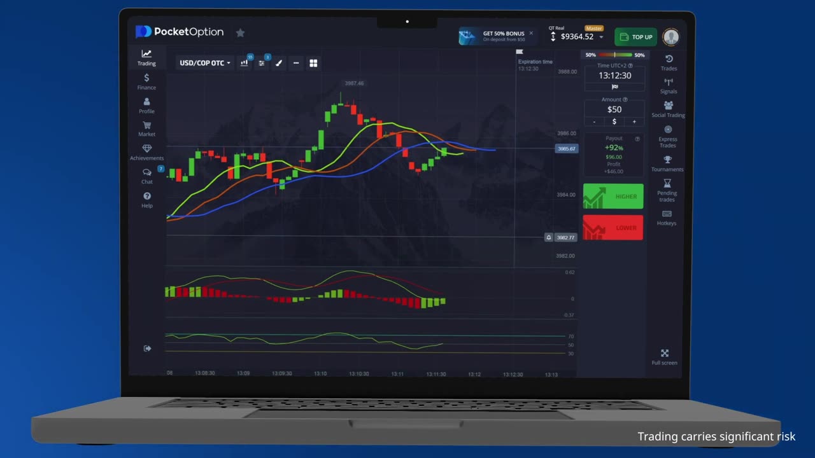Click the Payout help question mark
815x458 pixels.
637,139
